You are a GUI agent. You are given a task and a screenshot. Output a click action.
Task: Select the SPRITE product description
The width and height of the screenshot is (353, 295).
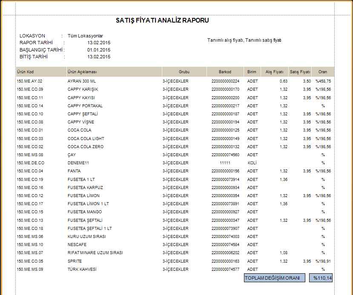(75, 261)
